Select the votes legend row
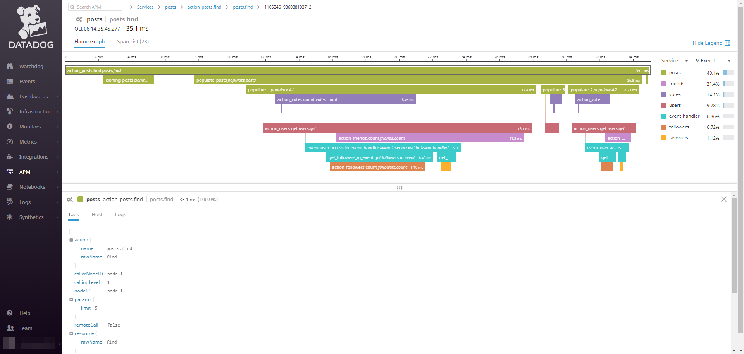Screen dimensions: 744x354 tap(697, 94)
